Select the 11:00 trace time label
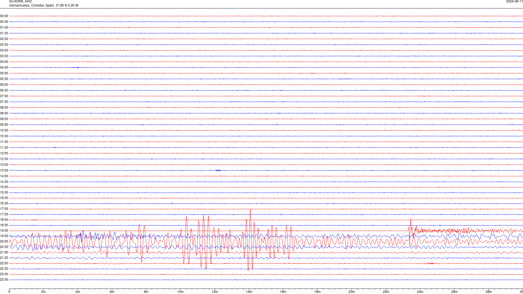 click(4, 142)
